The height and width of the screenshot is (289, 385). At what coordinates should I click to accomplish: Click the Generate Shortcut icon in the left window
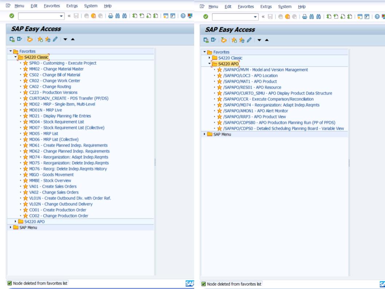(173, 16)
